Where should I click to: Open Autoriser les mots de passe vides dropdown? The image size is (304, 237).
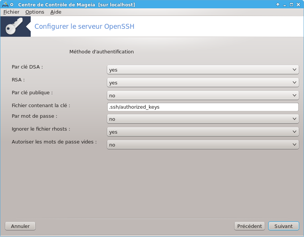(x=203, y=145)
